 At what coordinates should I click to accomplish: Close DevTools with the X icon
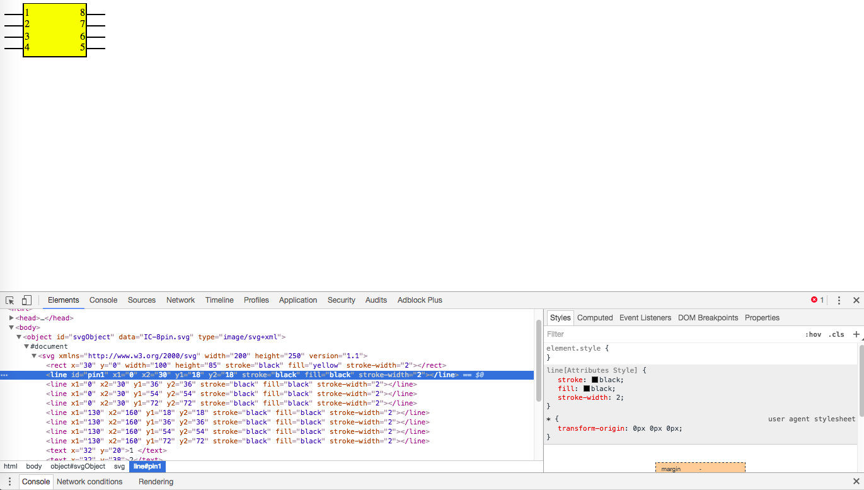coord(856,300)
